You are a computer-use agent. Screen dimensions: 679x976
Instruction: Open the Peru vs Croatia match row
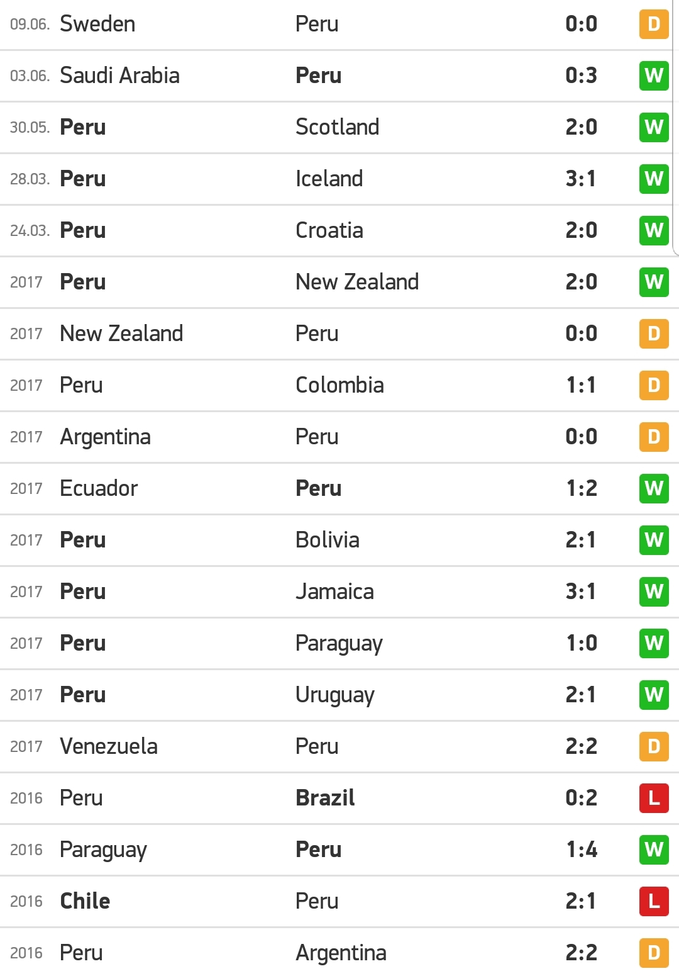(339, 230)
